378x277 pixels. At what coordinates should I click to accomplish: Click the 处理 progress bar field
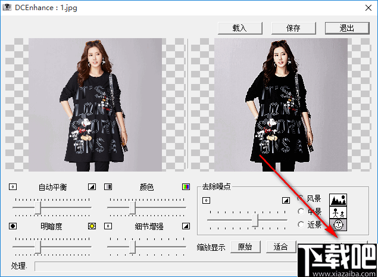[x=166, y=266]
